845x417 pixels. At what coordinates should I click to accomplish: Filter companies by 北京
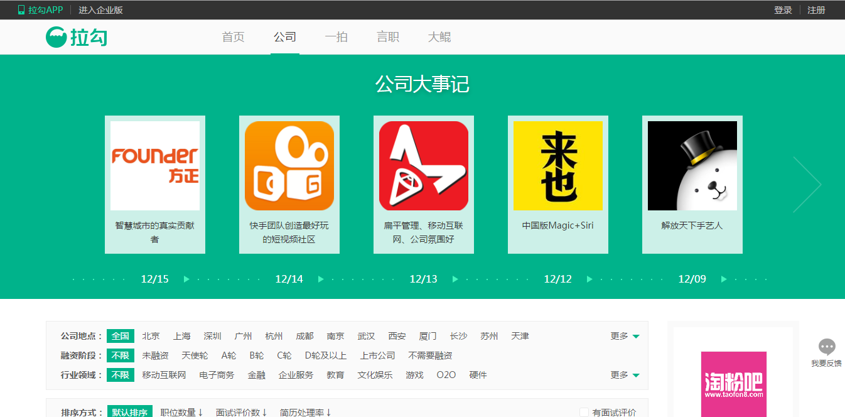[x=151, y=336]
